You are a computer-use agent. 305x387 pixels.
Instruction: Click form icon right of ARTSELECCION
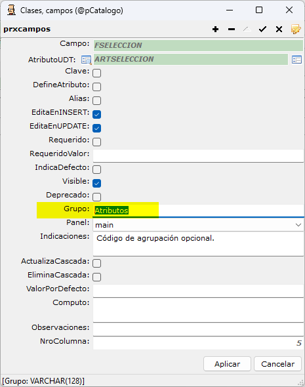point(296,60)
